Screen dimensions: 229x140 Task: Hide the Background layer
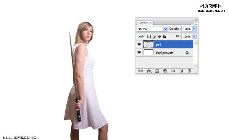[x=139, y=52]
